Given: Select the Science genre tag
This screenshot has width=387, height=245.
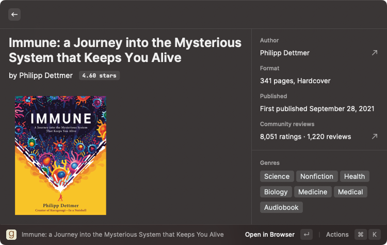Looking at the screenshot, I should 277,176.
